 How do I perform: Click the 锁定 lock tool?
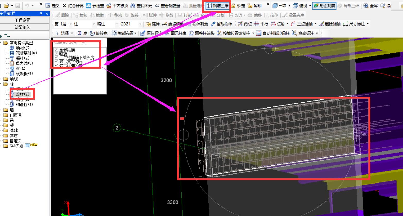[238, 6]
